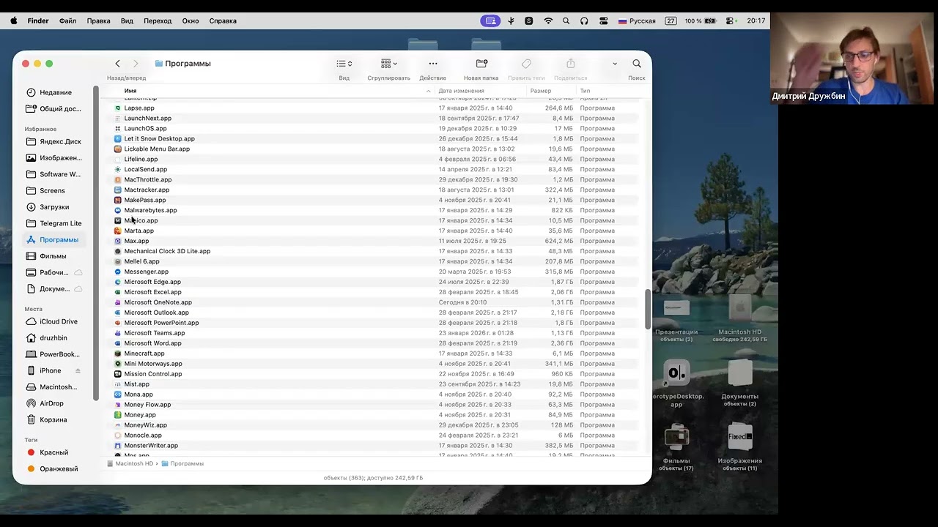Screen dimensions: 938x527
Task: Select the MoneyWiz.app icon
Action: tap(117, 425)
